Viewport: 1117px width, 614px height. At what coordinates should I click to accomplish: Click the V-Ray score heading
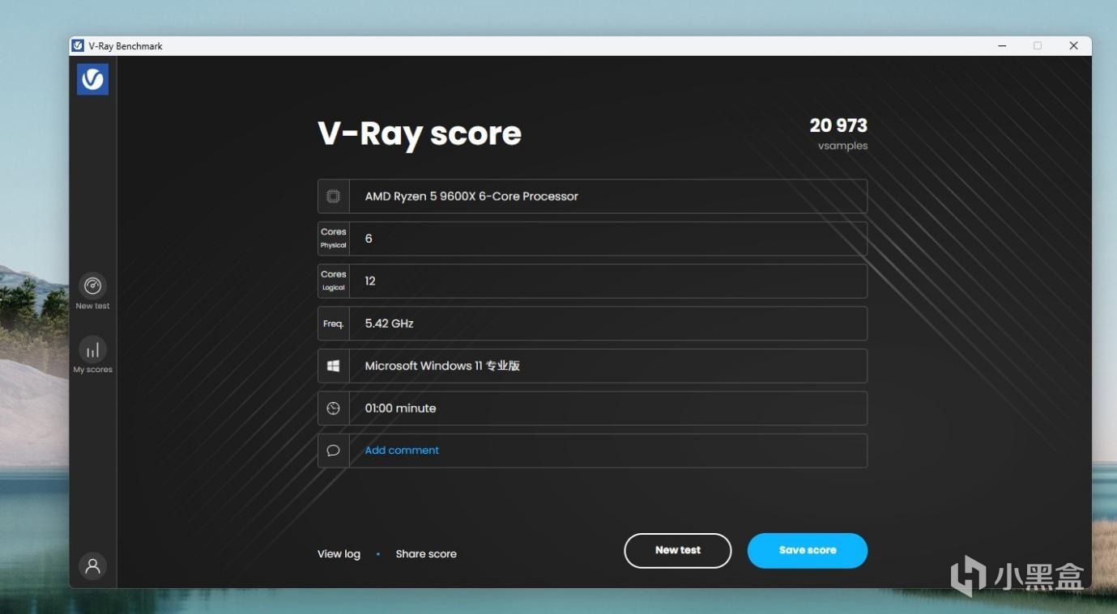coord(420,133)
